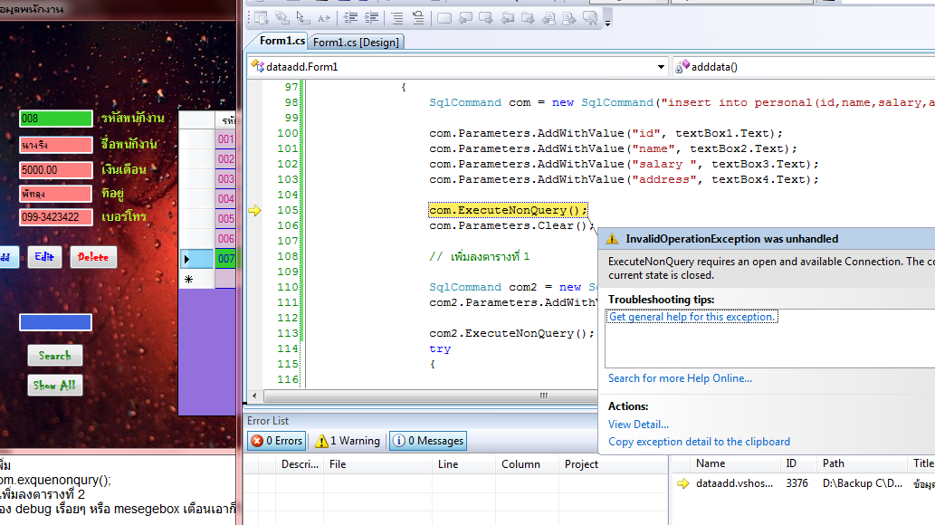The height and width of the screenshot is (525, 935).
Task: Click the Increase Line Indent icon
Action: pos(371,18)
